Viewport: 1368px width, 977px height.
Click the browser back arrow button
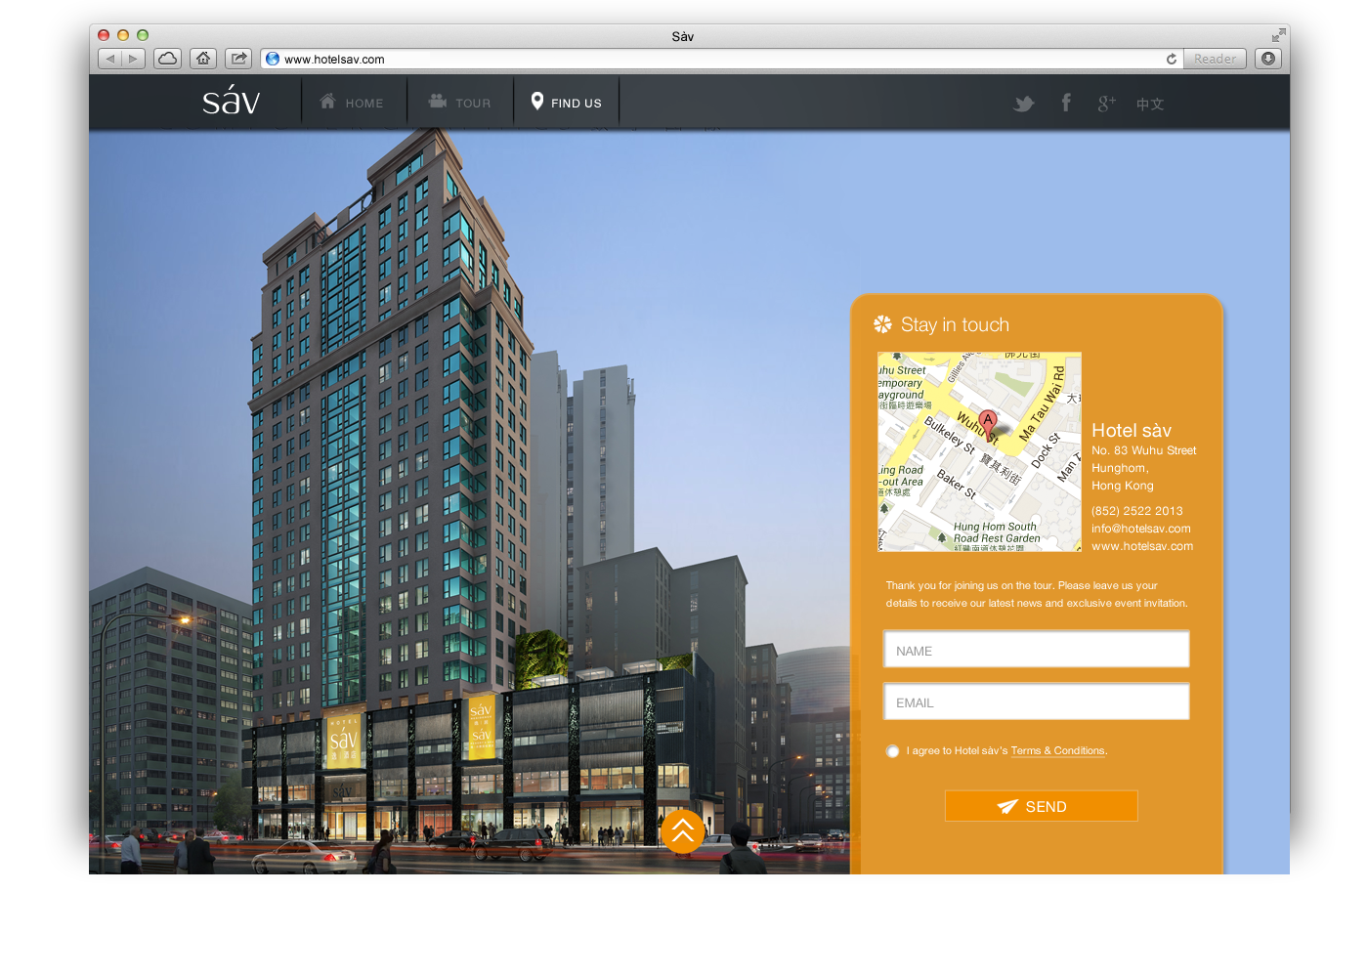[x=109, y=59]
